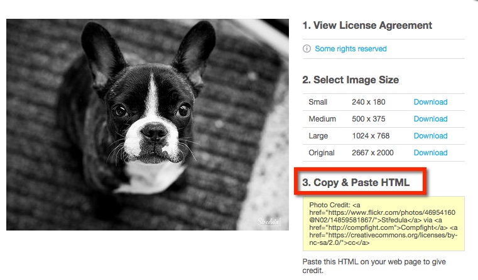Open the Some rights reserved license link
478x280 pixels.
pyautogui.click(x=350, y=49)
